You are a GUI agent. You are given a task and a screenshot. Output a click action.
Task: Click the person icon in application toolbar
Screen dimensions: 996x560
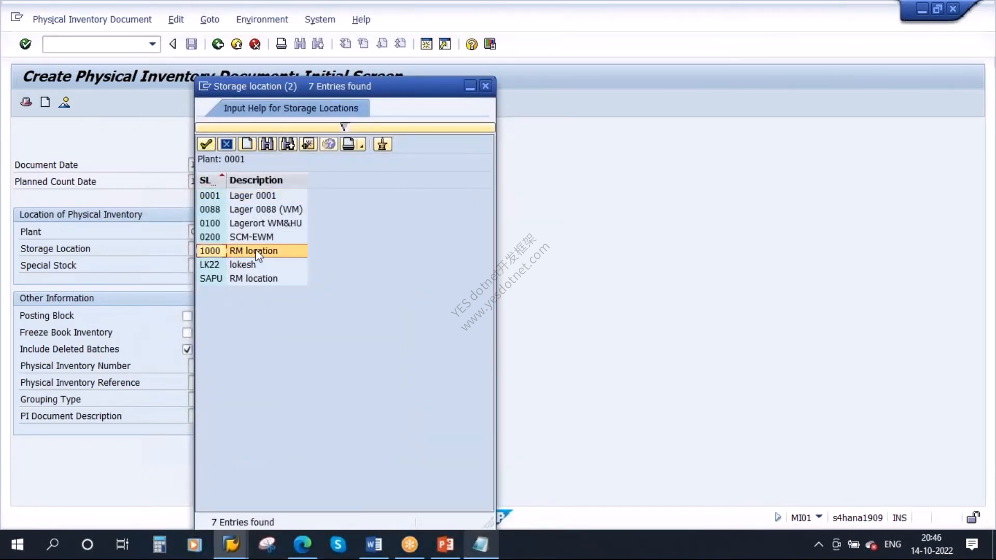click(x=64, y=102)
